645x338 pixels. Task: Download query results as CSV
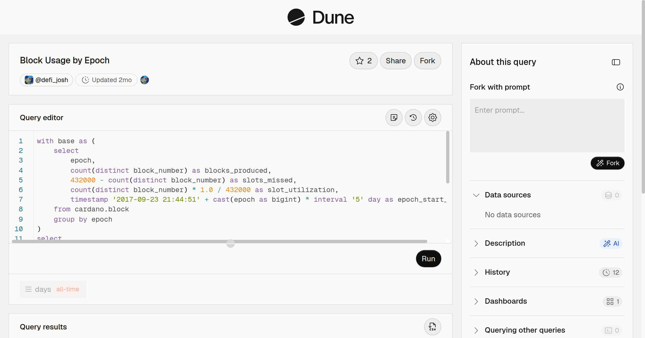433,327
